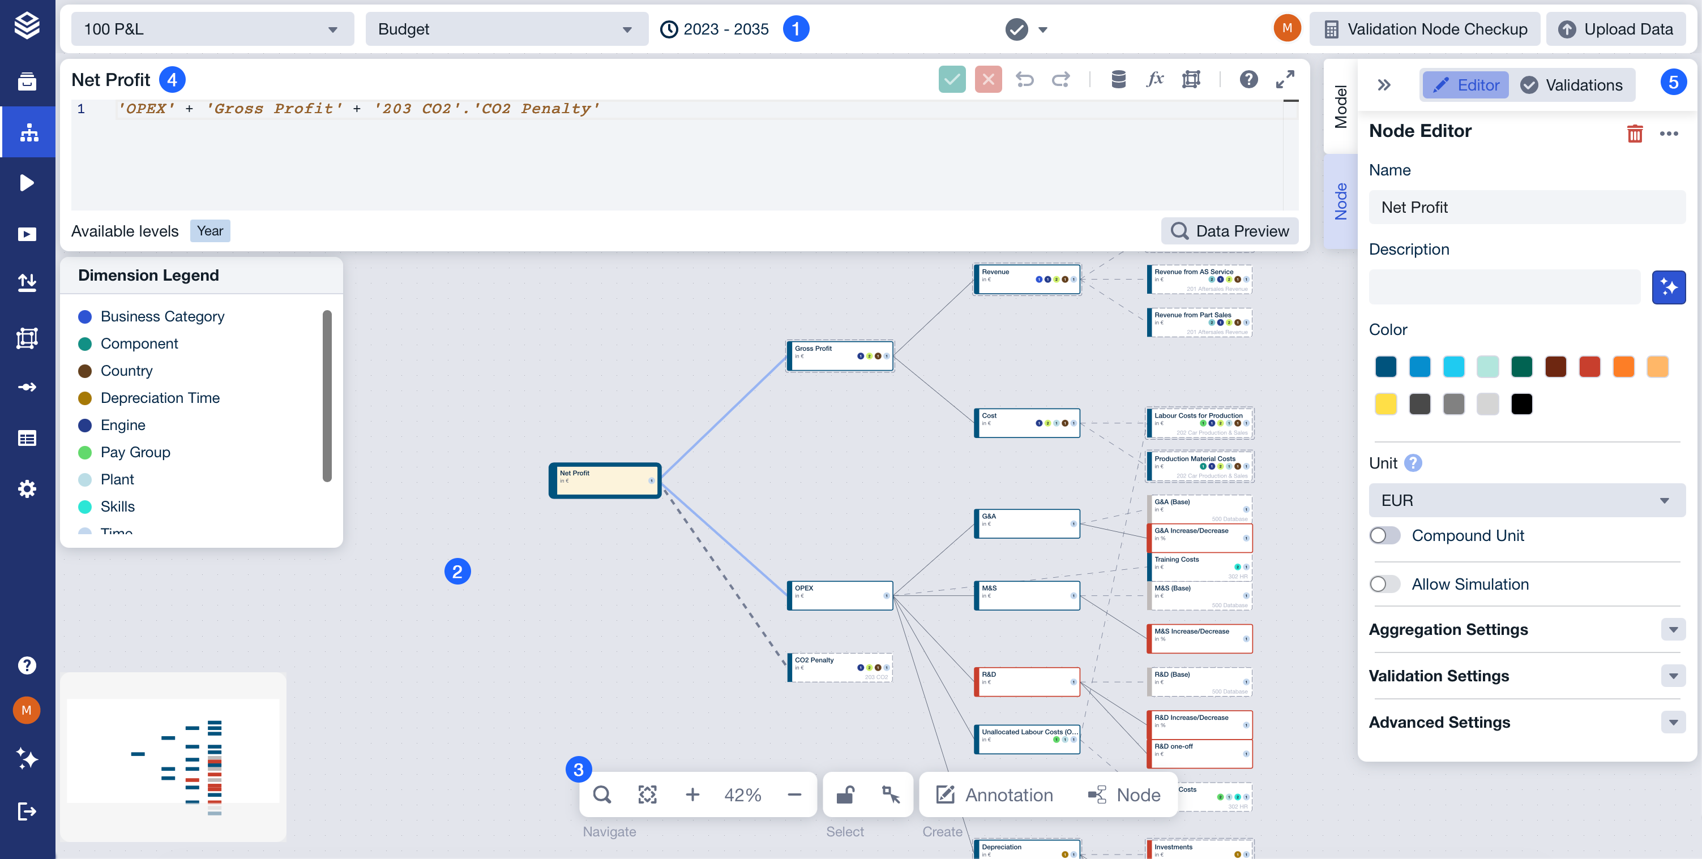Enable the Allow Simulation toggle

click(1385, 583)
